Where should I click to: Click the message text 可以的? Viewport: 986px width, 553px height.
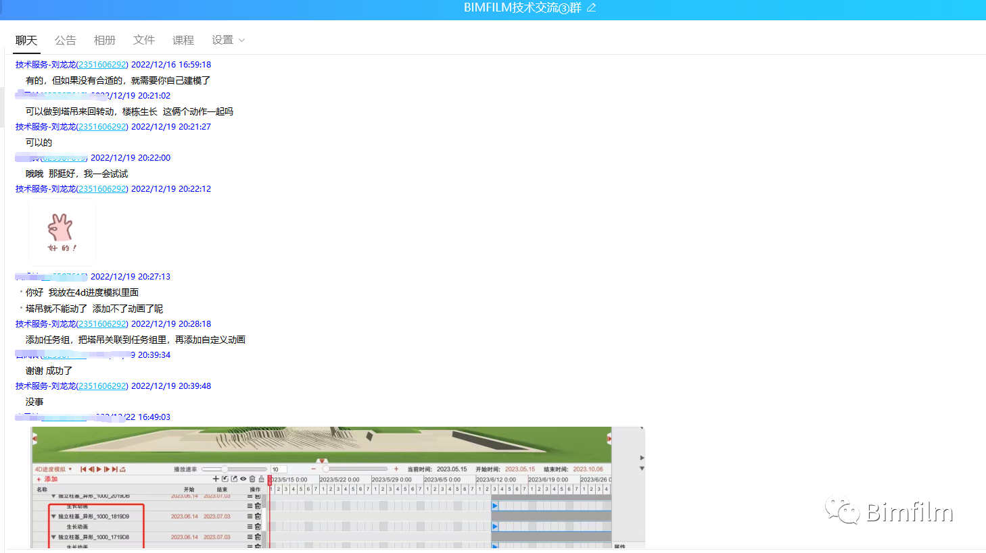tap(39, 142)
